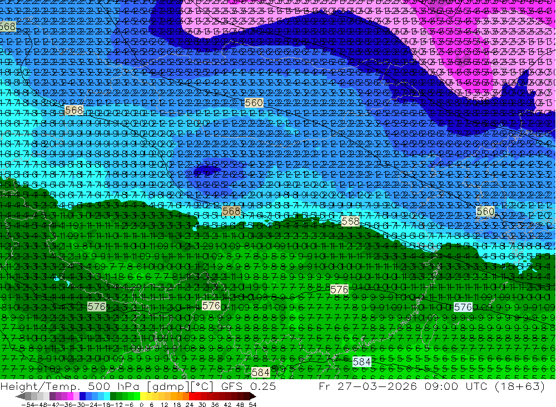
Task: Click the positive "24" legend value
Action: click(190, 405)
